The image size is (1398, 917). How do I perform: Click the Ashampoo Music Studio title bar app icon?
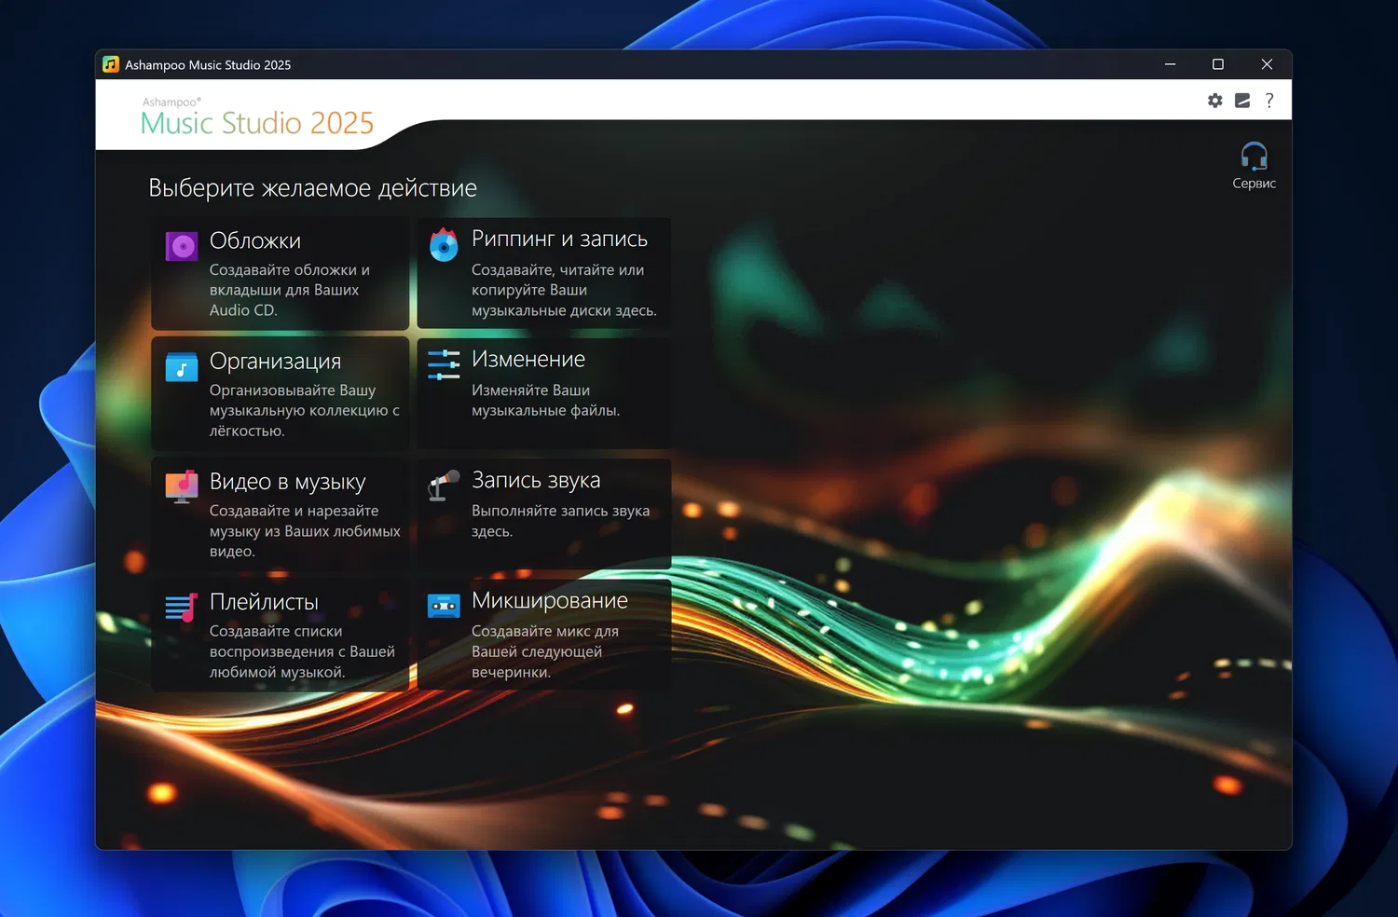111,64
